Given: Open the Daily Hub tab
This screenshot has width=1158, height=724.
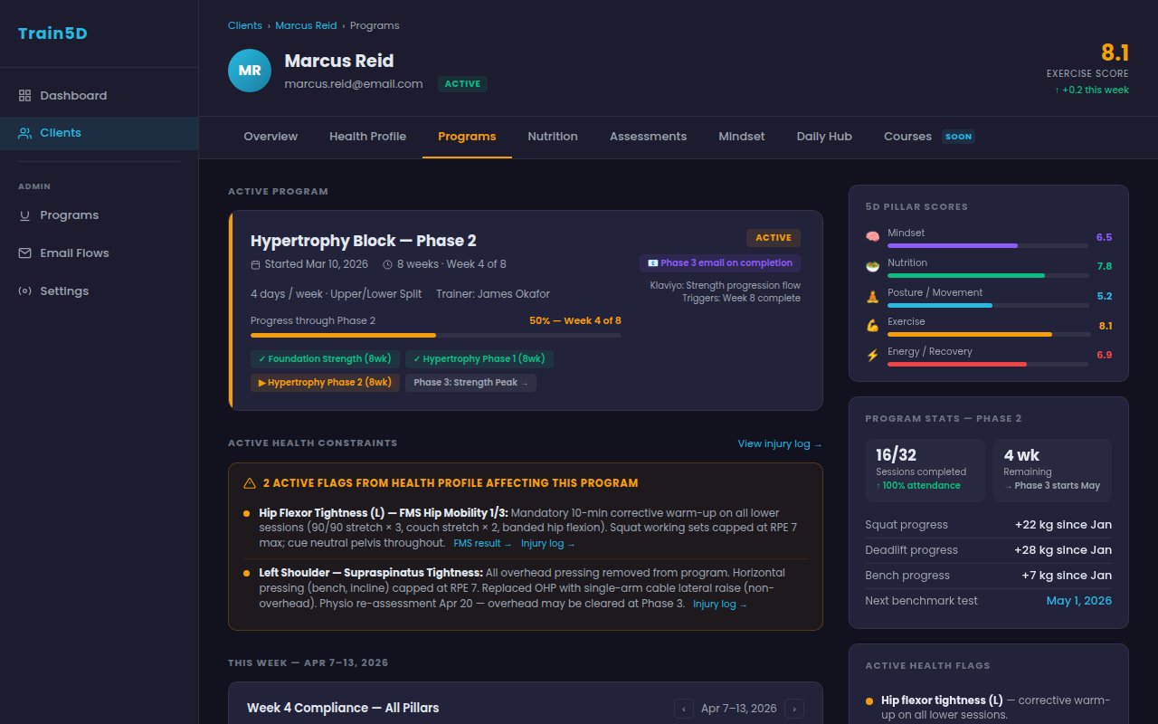Looking at the screenshot, I should 824,137.
